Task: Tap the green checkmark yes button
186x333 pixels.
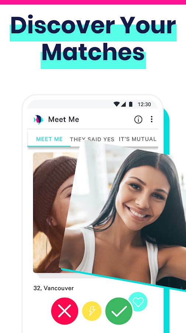Action: [119, 311]
